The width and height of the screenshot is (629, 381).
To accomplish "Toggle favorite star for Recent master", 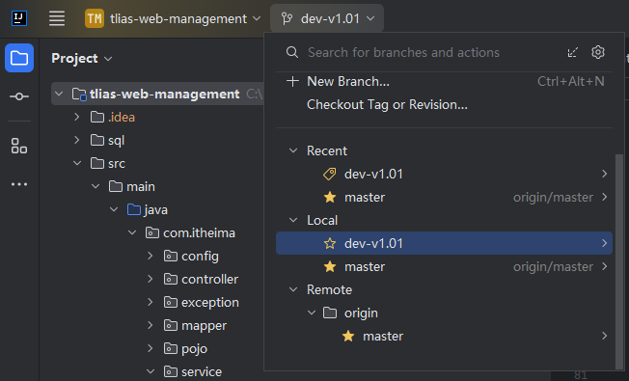I will 330,197.
